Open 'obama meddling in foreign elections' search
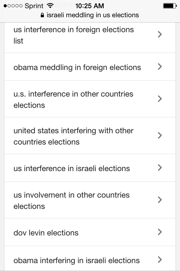The width and height of the screenshot is (180, 271). [x=90, y=67]
